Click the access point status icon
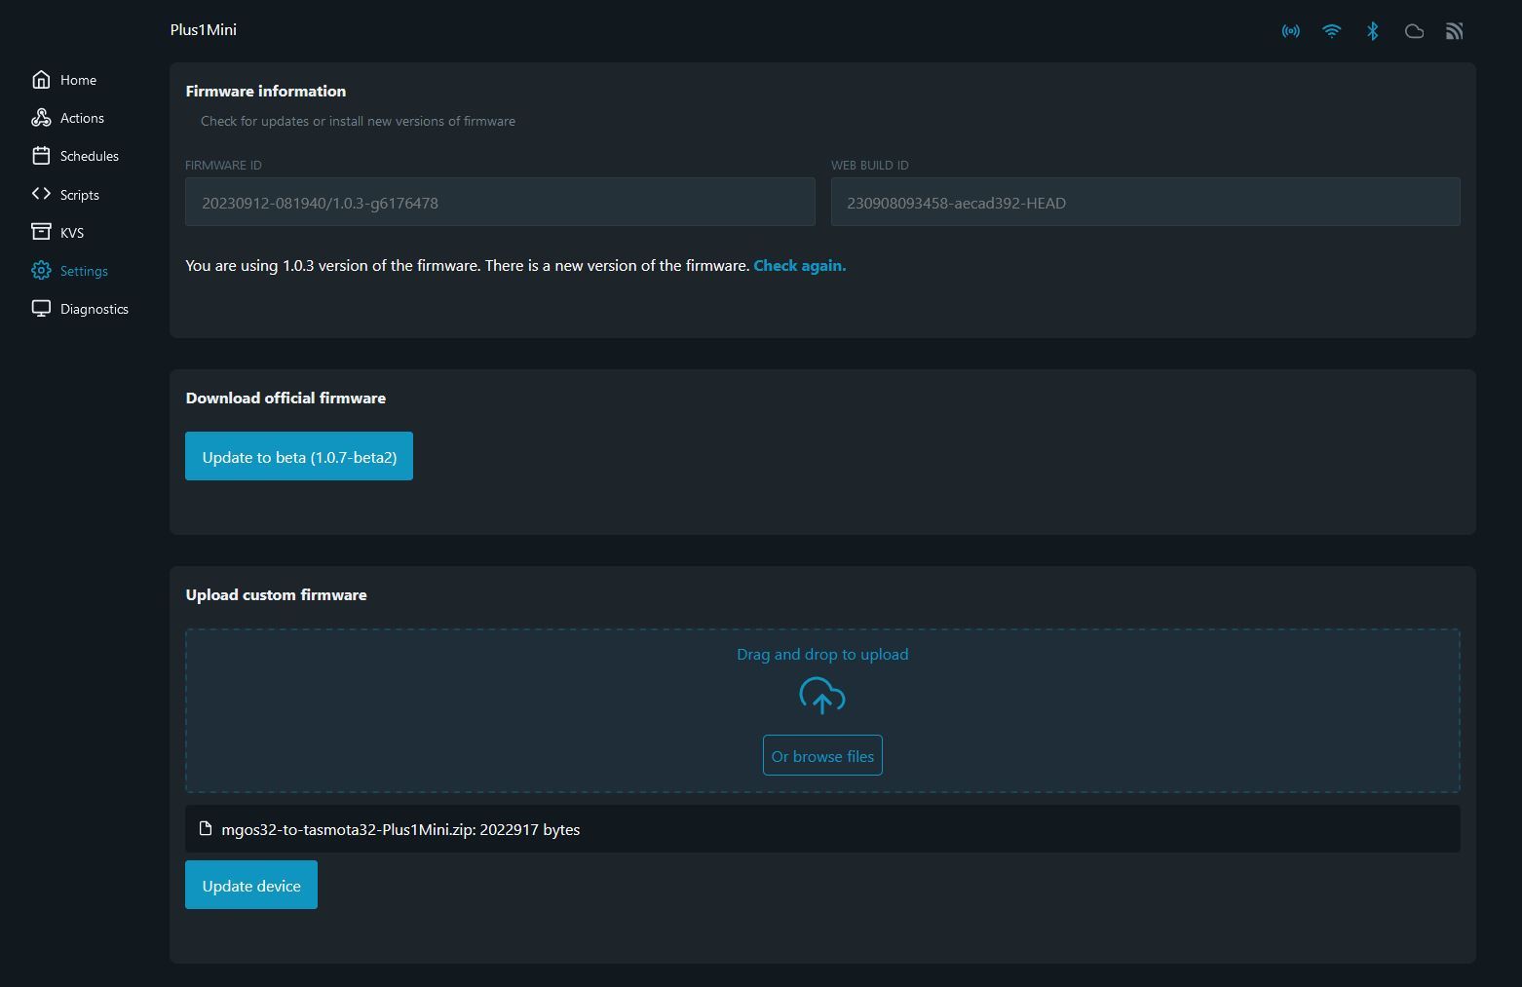Screen dimensions: 1522x987 coord(1290,31)
